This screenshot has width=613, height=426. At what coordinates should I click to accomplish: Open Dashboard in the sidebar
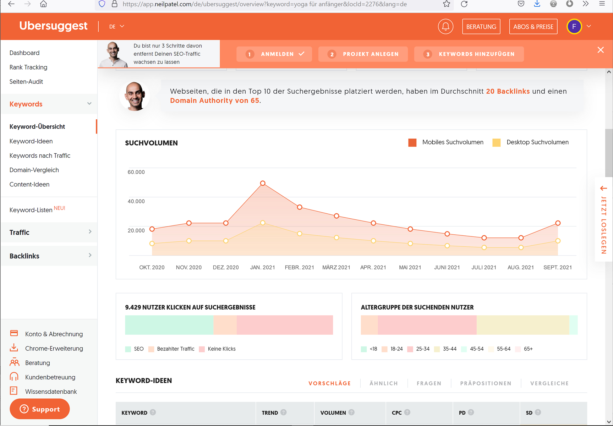pyautogui.click(x=24, y=53)
